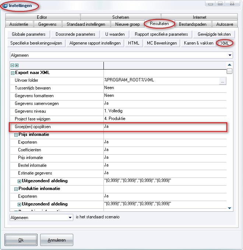243x250 pixels.
Task: Select the Coefficienten row
Action: (118, 151)
